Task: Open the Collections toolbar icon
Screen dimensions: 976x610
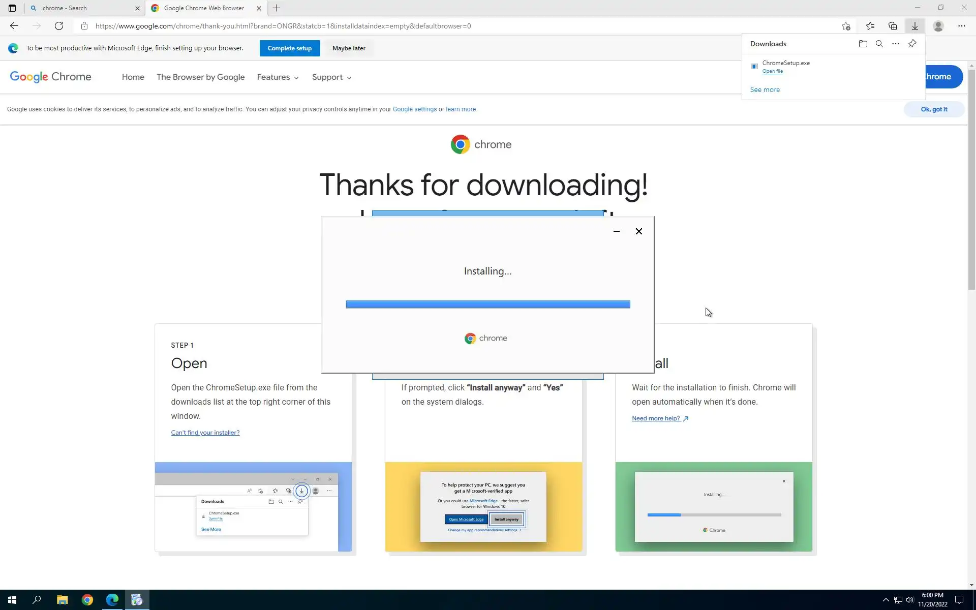Action: (892, 26)
